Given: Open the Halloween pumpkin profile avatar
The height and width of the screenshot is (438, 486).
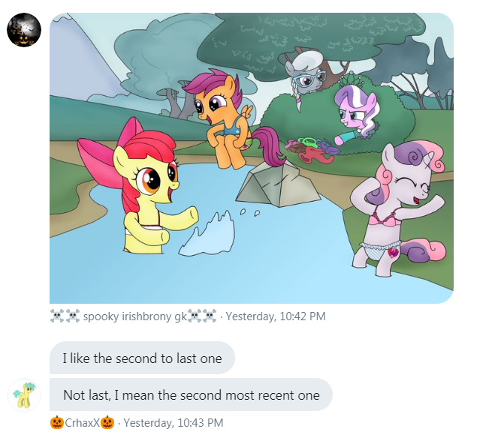Looking at the screenshot, I should pyautogui.click(x=24, y=30).
